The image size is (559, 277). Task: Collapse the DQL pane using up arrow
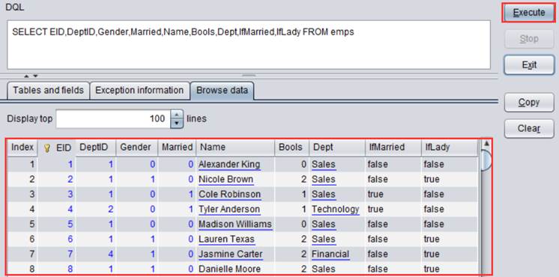26,76
